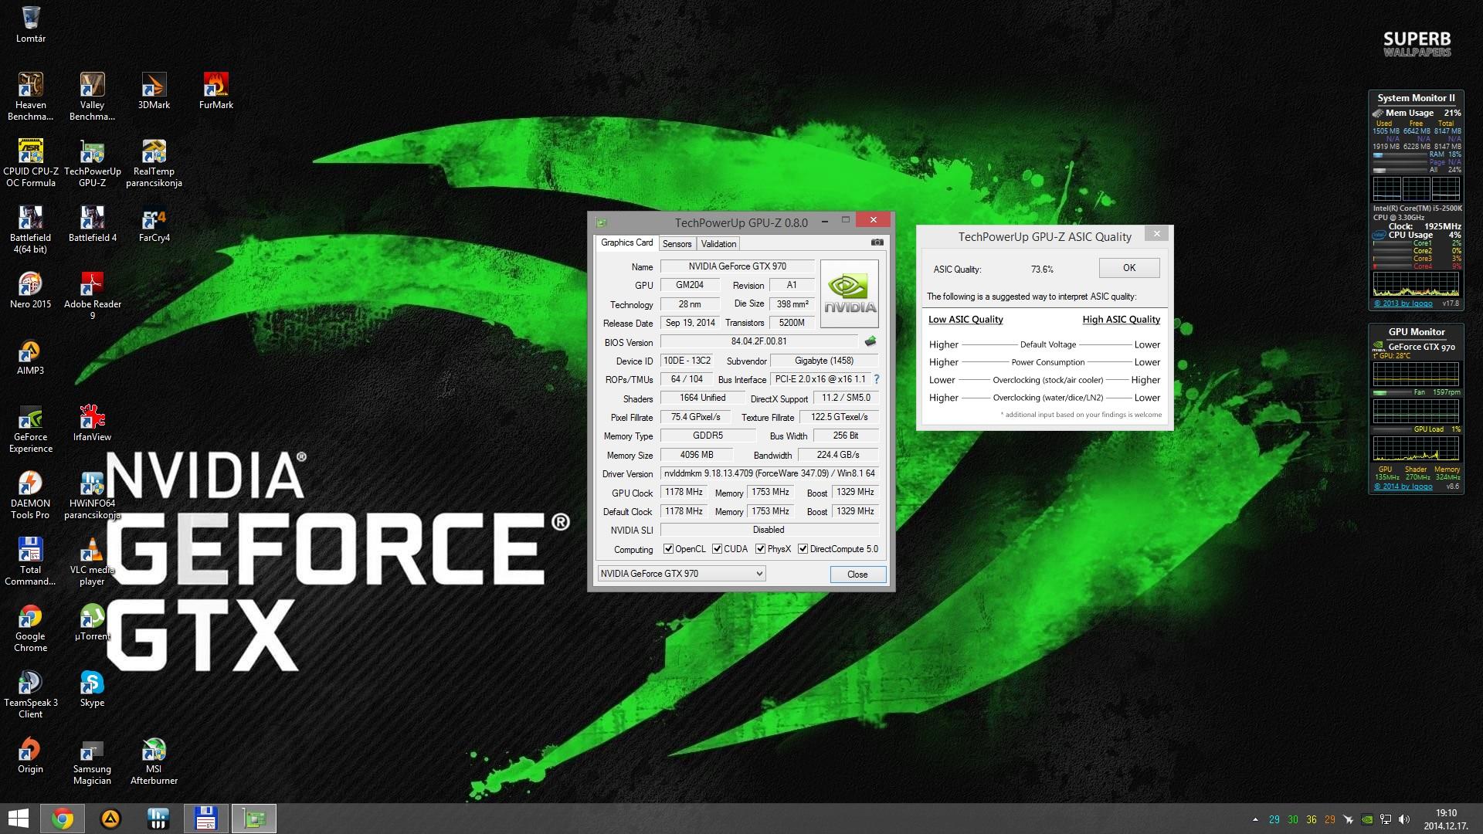Click the volume speaker tray icon
The height and width of the screenshot is (834, 1483).
click(x=1404, y=819)
